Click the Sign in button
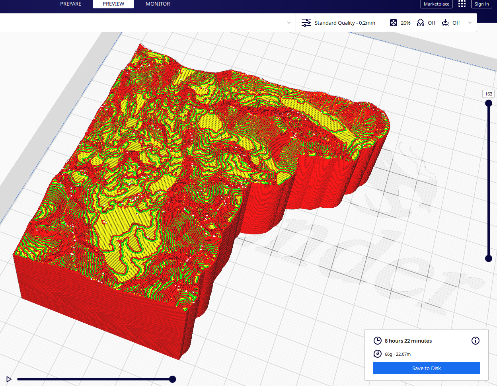The width and height of the screenshot is (497, 386). pos(481,4)
